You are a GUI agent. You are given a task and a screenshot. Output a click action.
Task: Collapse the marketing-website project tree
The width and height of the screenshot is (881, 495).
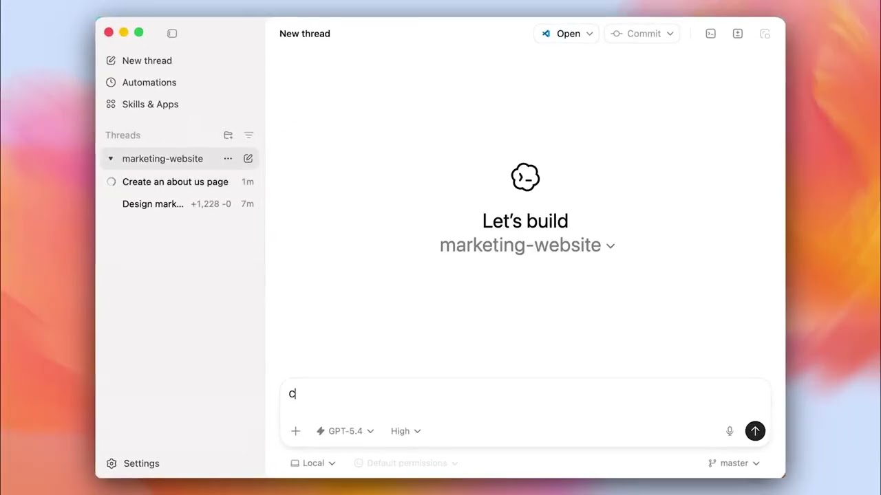110,159
